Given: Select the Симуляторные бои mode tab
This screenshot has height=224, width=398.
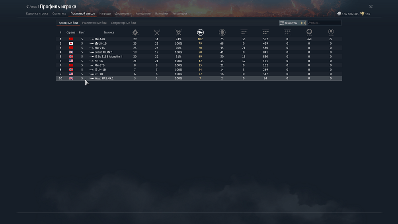Looking at the screenshot, I should point(123,23).
